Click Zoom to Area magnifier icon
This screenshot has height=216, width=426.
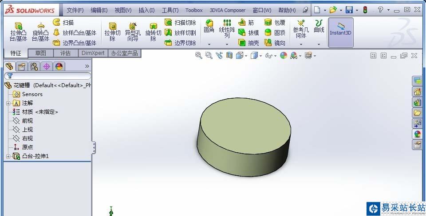pyautogui.click(x=209, y=56)
